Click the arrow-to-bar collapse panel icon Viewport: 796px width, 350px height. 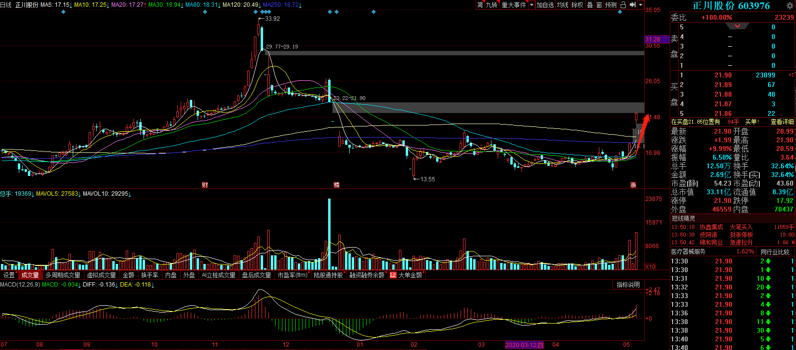pyautogui.click(x=633, y=5)
